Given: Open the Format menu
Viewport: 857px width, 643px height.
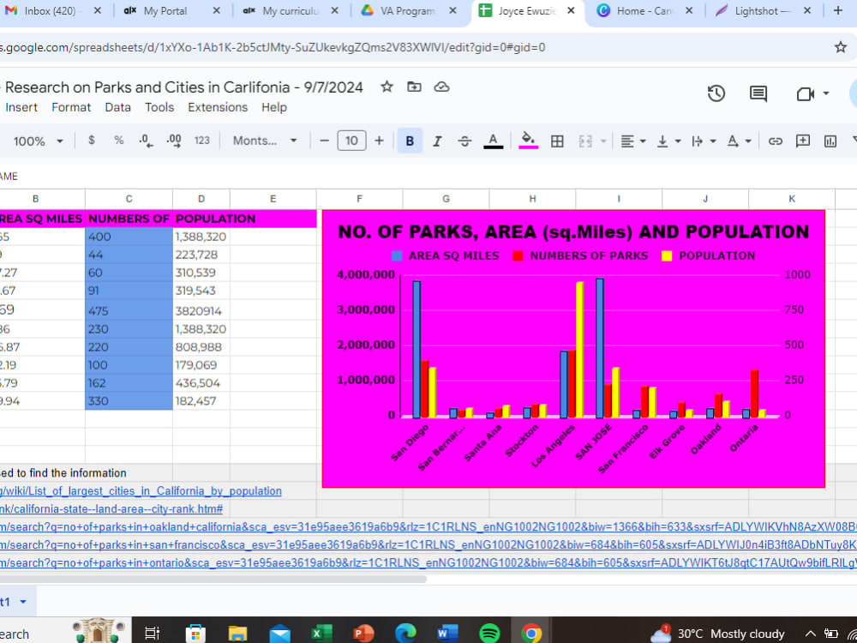Looking at the screenshot, I should [71, 107].
